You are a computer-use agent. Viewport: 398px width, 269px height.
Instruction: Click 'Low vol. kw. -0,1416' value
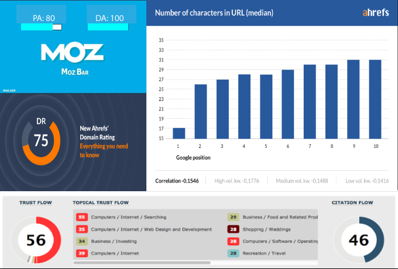(367, 181)
